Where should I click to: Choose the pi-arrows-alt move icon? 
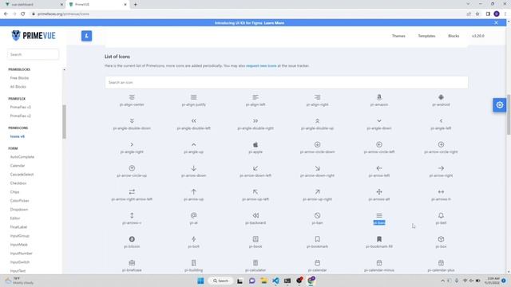pyautogui.click(x=379, y=192)
